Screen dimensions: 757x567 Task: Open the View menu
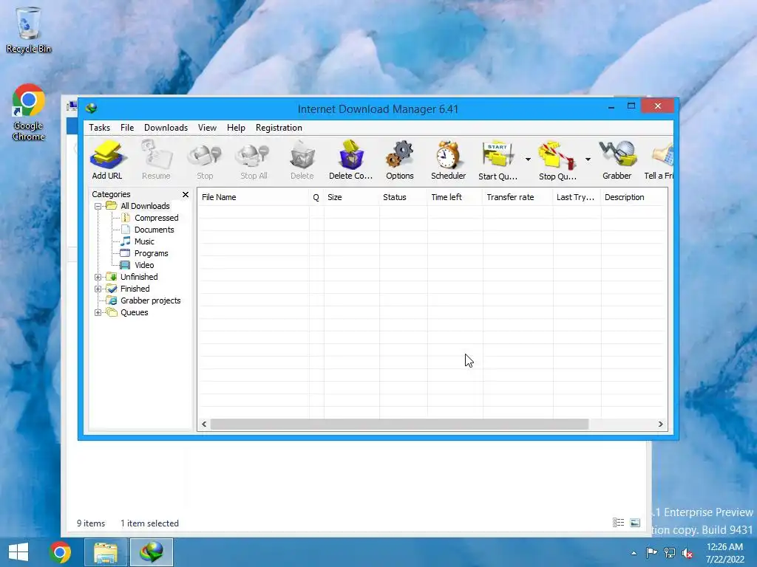[207, 128]
